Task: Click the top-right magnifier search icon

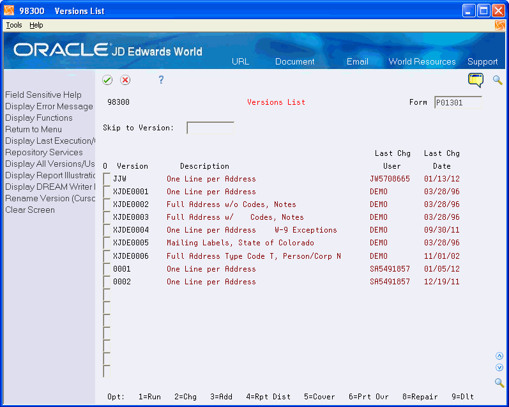Action: click(498, 80)
